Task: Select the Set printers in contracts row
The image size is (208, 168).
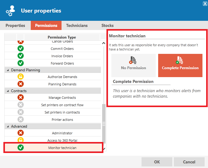Action: pos(53,112)
